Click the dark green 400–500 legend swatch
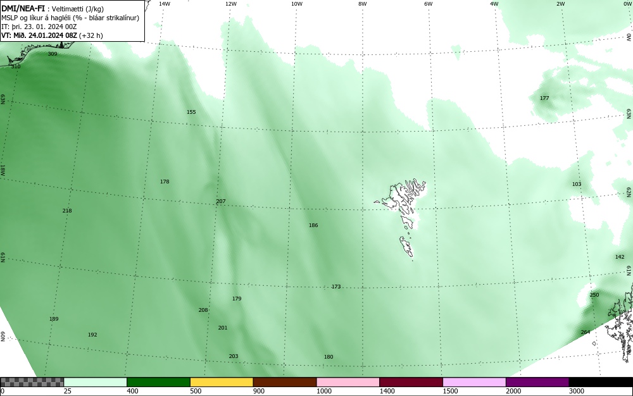This screenshot has width=633, height=396. click(158, 382)
